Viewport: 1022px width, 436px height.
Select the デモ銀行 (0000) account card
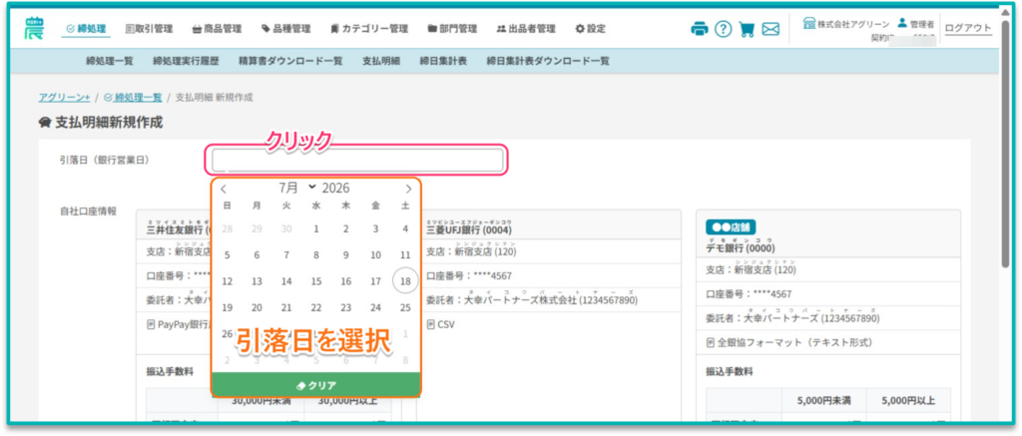tap(827, 317)
